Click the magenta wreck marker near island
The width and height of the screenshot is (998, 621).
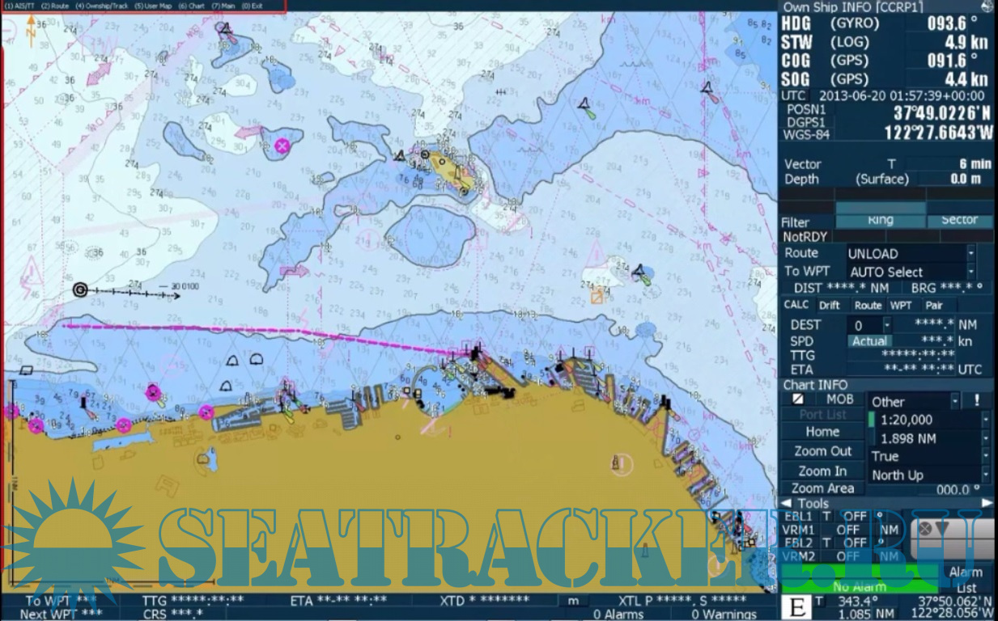click(282, 146)
